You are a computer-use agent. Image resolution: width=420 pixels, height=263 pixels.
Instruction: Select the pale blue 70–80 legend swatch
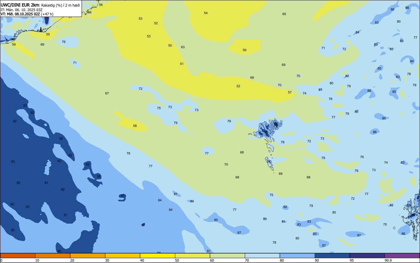click(x=262, y=255)
